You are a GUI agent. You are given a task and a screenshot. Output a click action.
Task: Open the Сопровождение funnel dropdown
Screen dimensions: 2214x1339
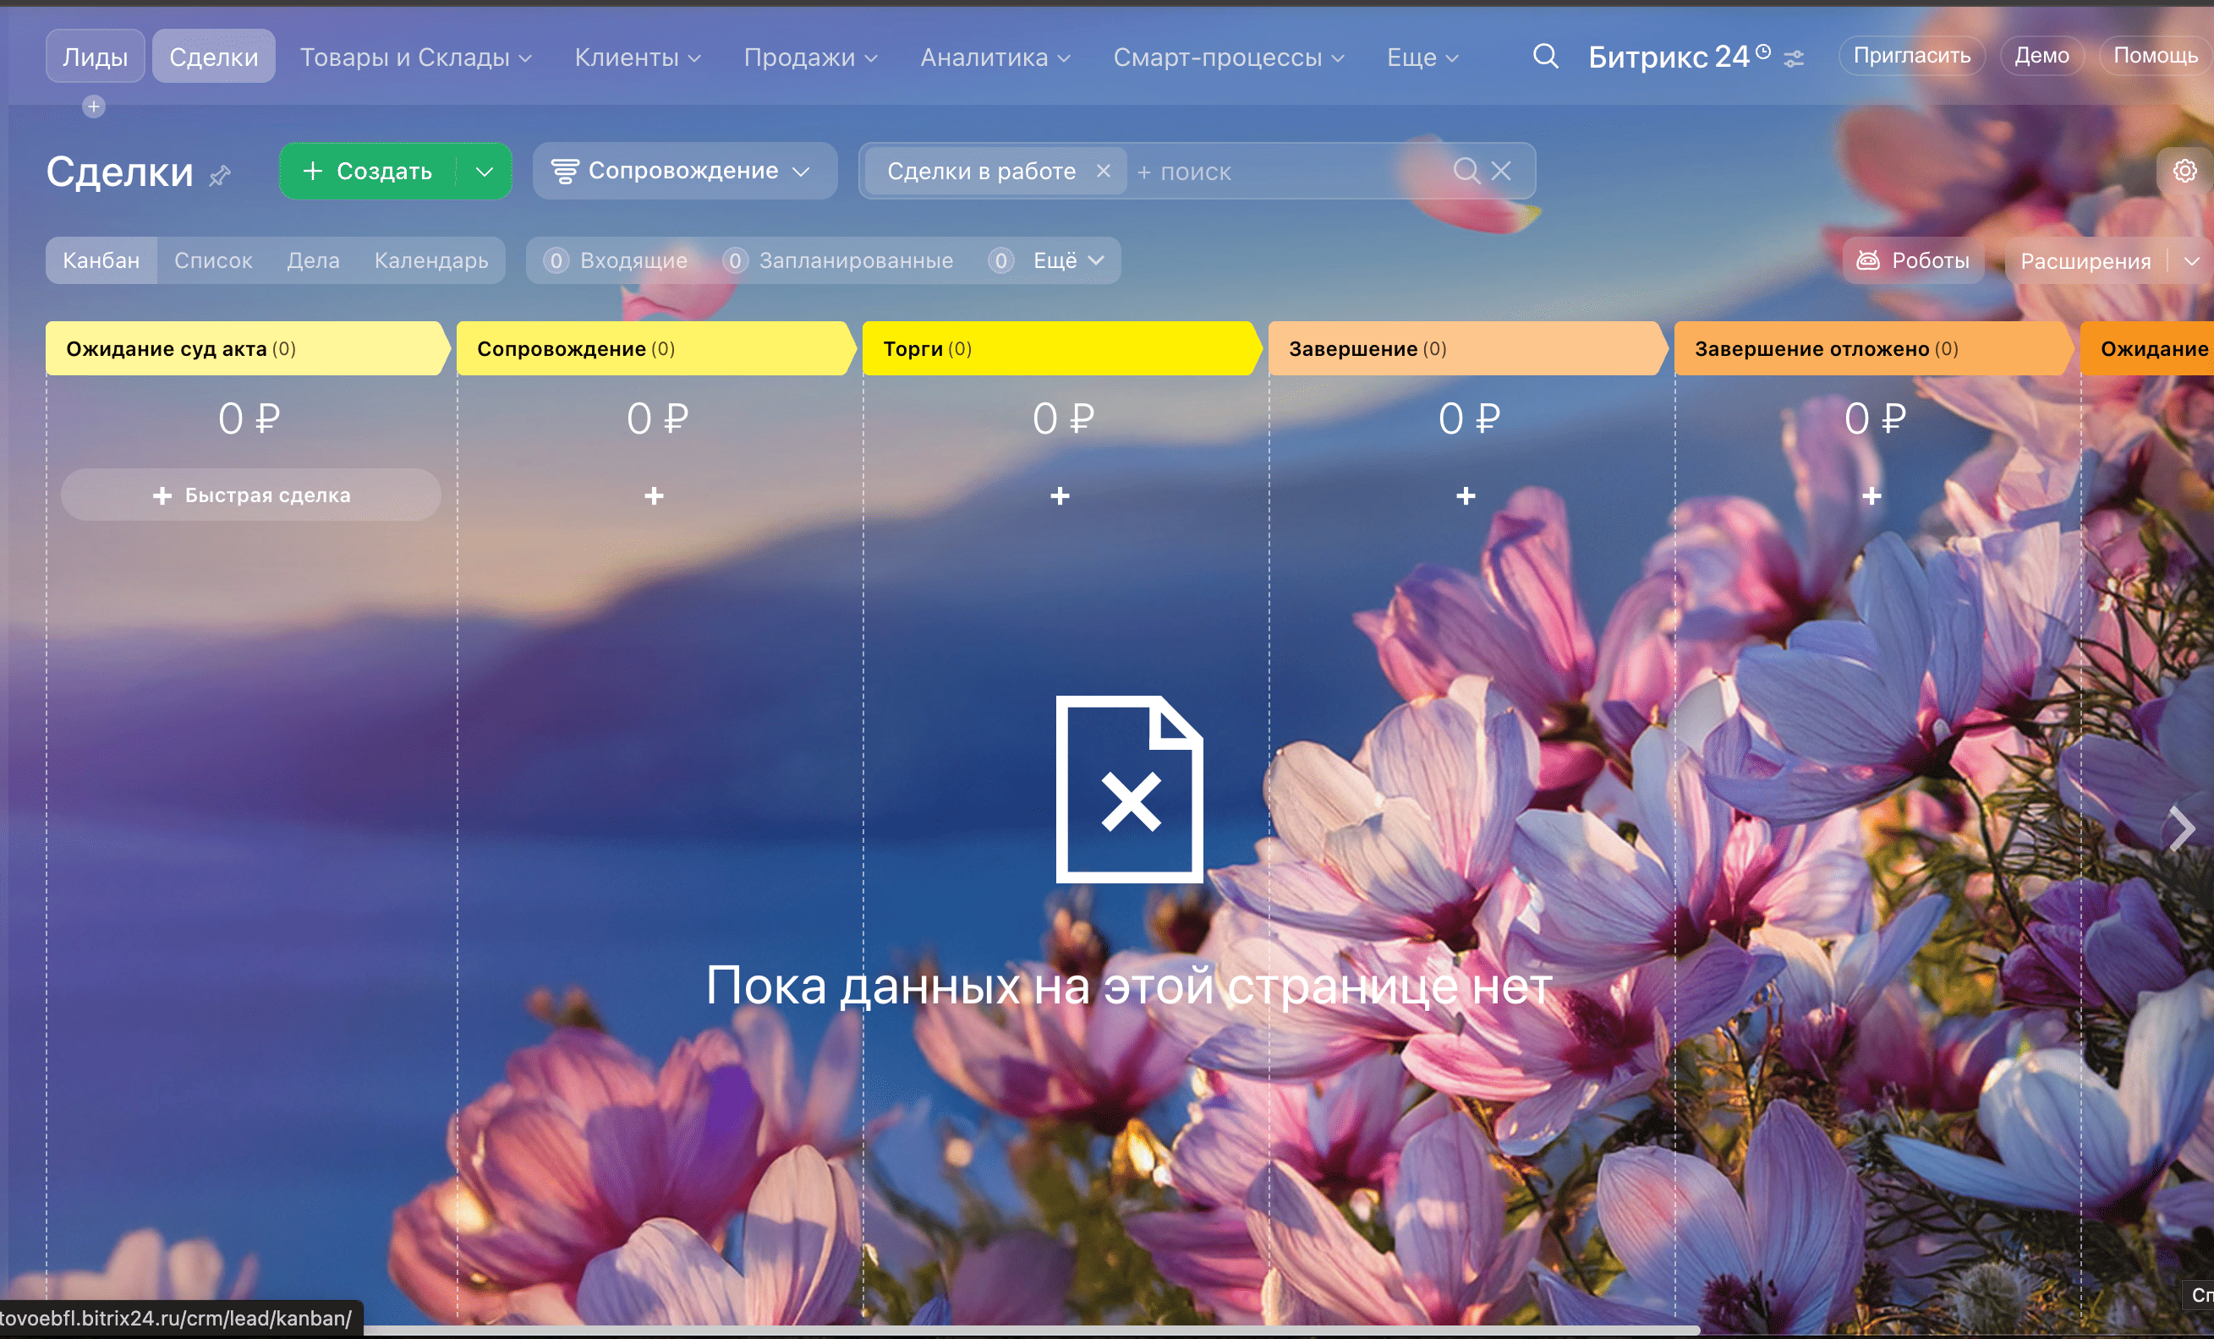click(x=684, y=171)
